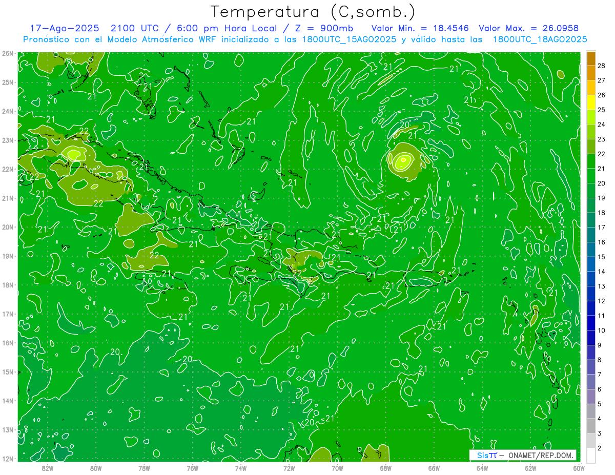
Task: Click the legend scale label 18
Action: coord(601,213)
